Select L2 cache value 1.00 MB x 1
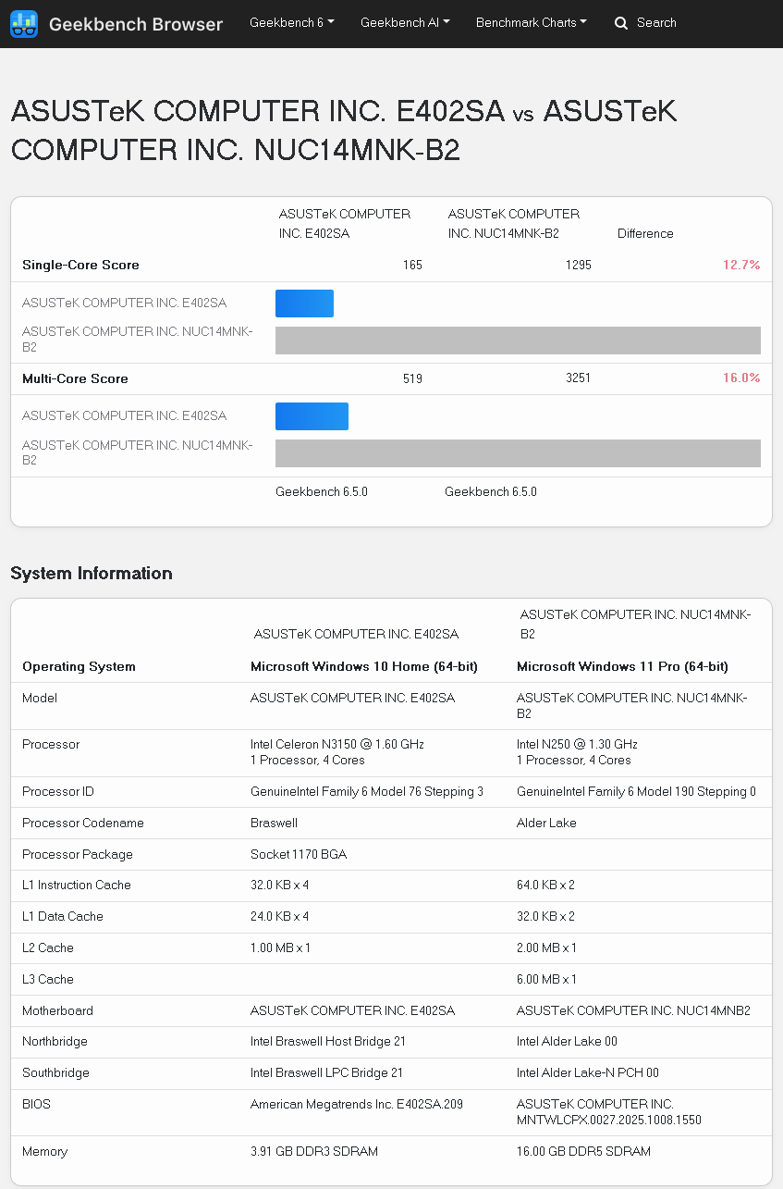This screenshot has height=1189, width=783. 280,947
